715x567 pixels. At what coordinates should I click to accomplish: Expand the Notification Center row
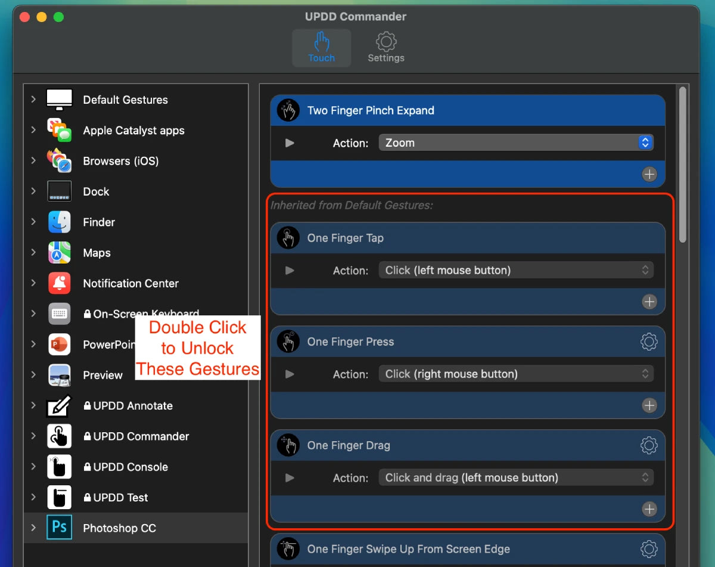point(33,283)
